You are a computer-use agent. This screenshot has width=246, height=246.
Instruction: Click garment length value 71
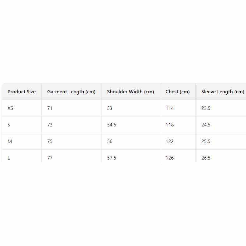[x=50, y=108]
